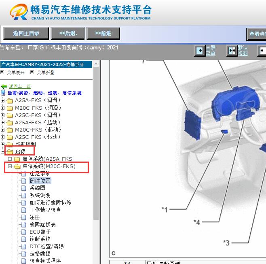Open 如何进行故障排除 page
266x264 pixels.
51,202
